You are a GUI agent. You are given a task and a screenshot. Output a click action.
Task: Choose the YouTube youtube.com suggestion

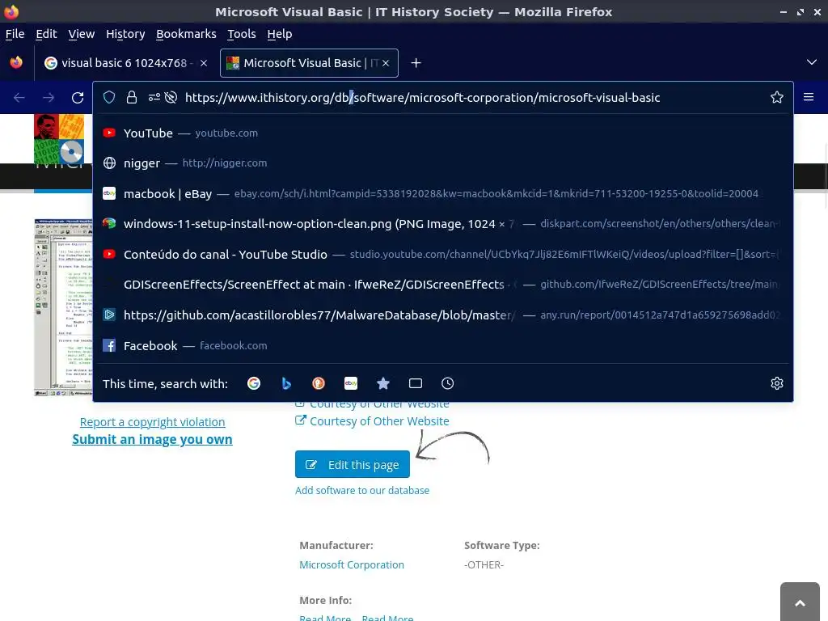tap(442, 133)
